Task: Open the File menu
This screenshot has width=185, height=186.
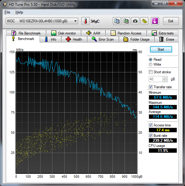Action: pos(7,12)
